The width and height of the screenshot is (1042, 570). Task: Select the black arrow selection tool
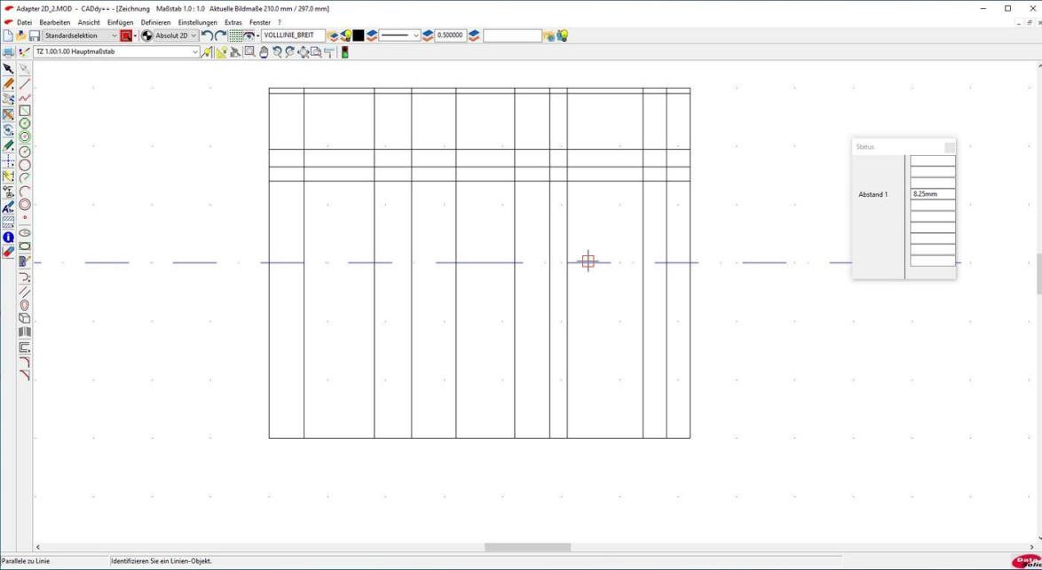pyautogui.click(x=8, y=69)
